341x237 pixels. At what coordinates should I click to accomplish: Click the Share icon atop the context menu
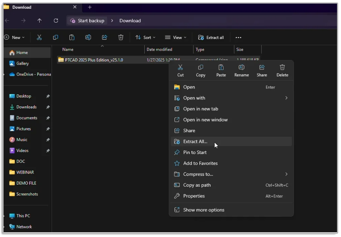pyautogui.click(x=262, y=71)
